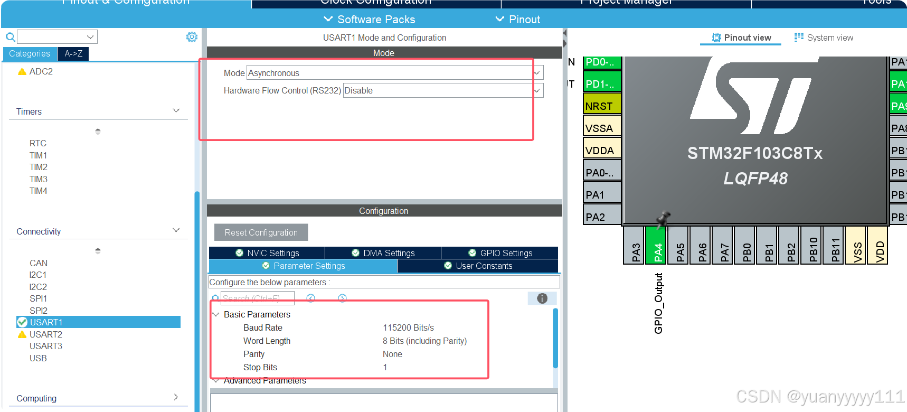Open the GPIO Settings tab

pos(500,253)
